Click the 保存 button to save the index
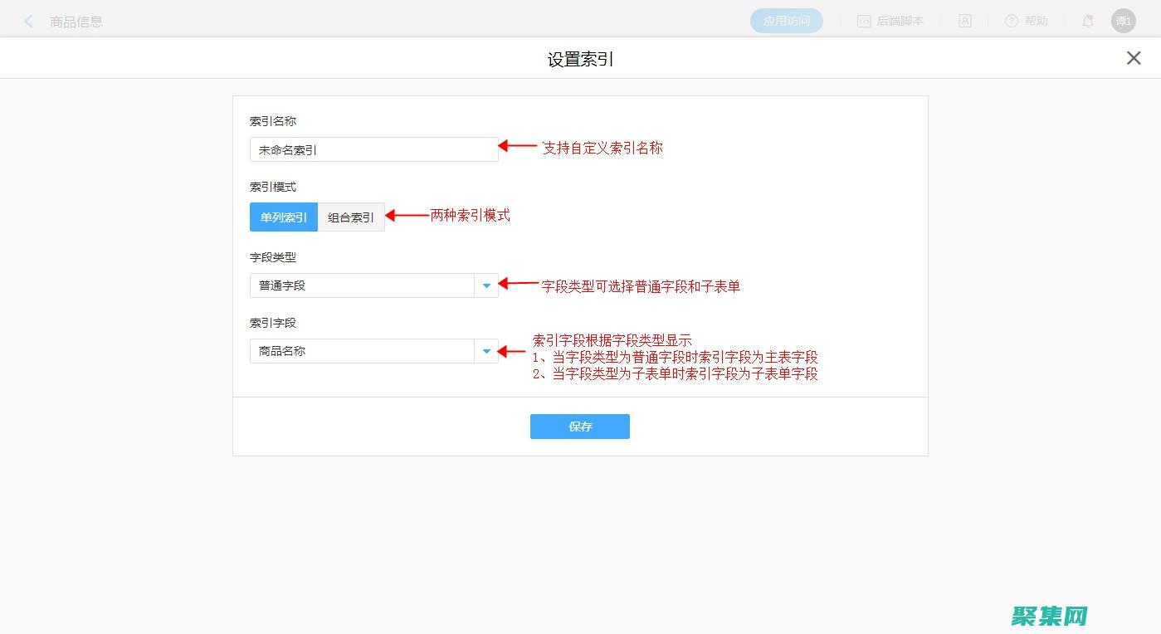The image size is (1161, 634). pyautogui.click(x=579, y=426)
